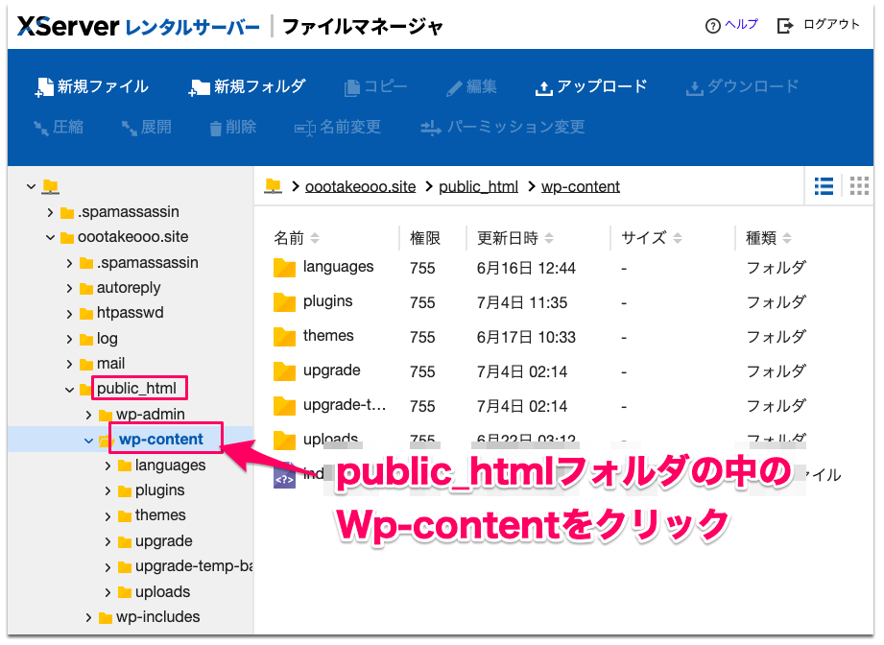Select the upgrade folder icon in file list

[x=284, y=371]
